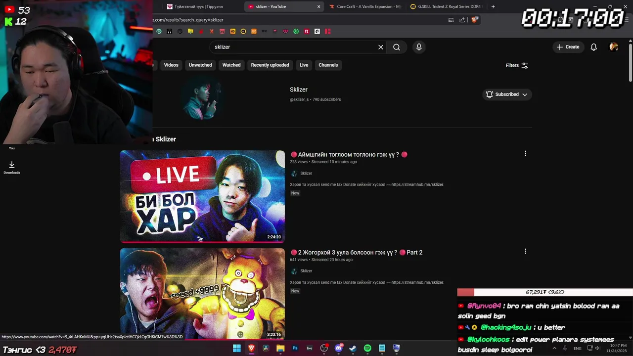Open volume control in system tray

click(597, 348)
